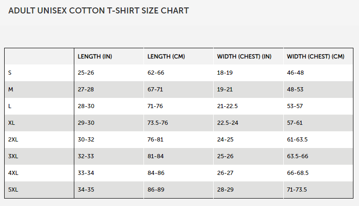The width and height of the screenshot is (359, 206).
Task: Click the 61-63.5 chest width cell
Action: pyautogui.click(x=297, y=140)
